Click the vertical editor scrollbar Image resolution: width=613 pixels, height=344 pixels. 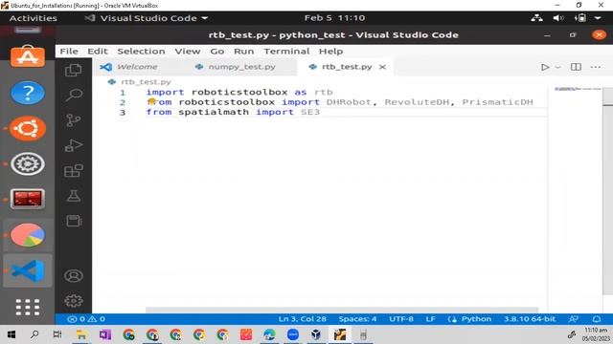coord(607,191)
